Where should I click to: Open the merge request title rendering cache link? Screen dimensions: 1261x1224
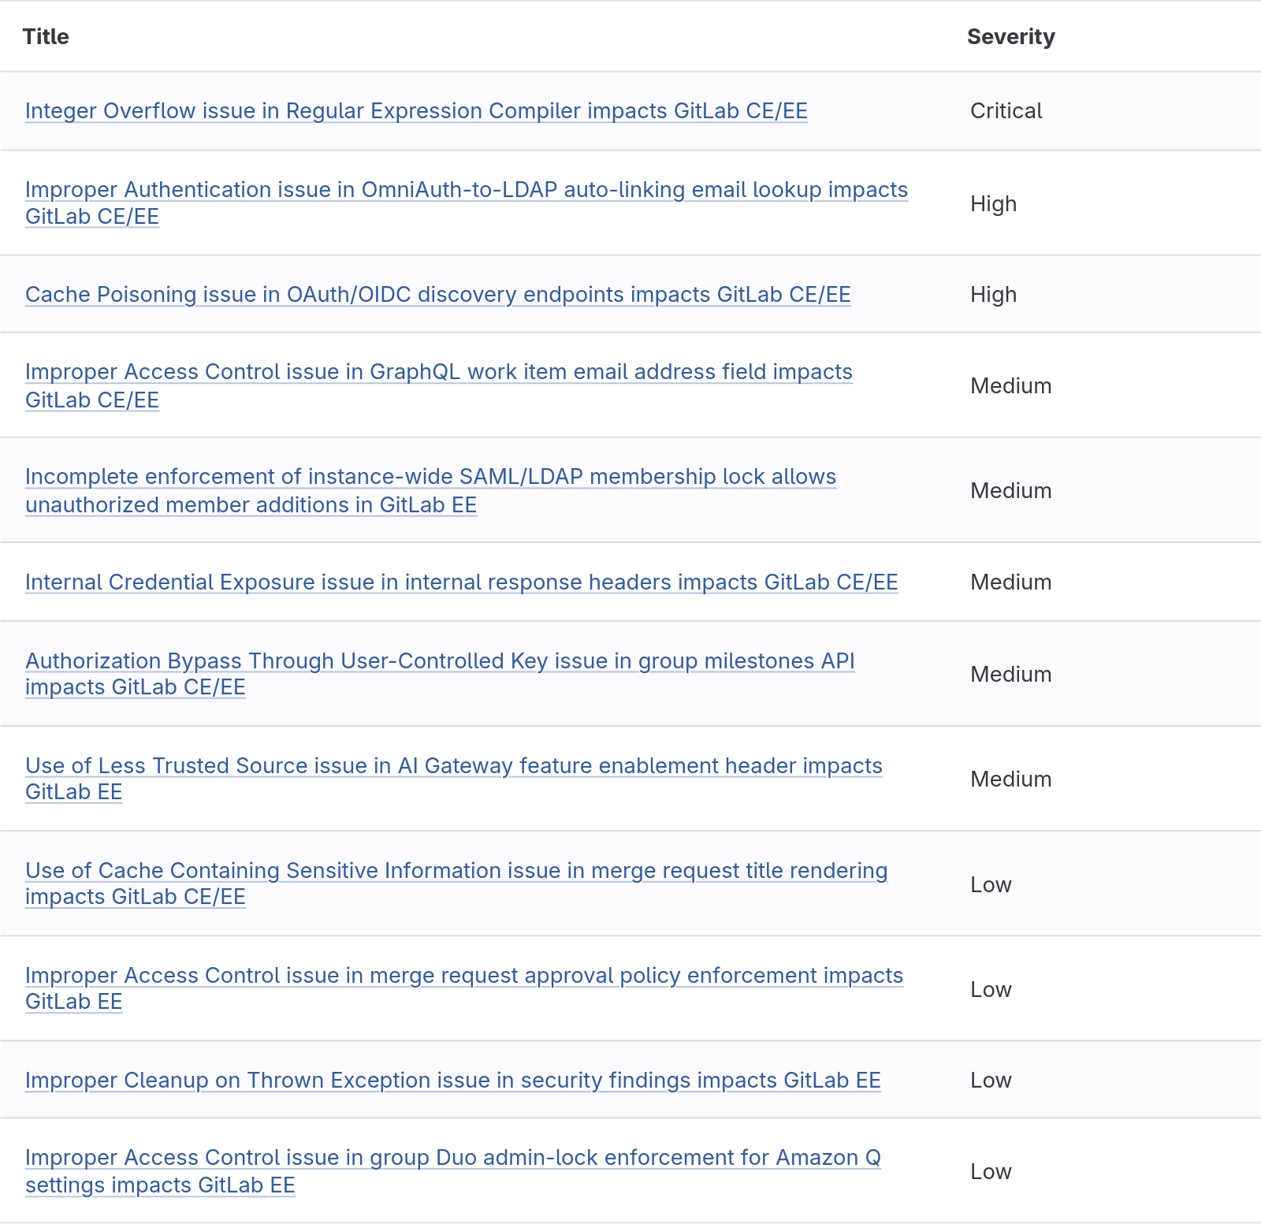click(x=456, y=884)
